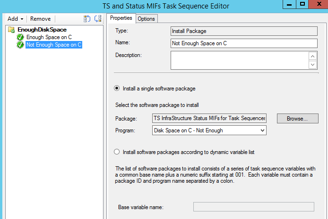Click Remove in the toolbar

pyautogui.click(x=40, y=19)
